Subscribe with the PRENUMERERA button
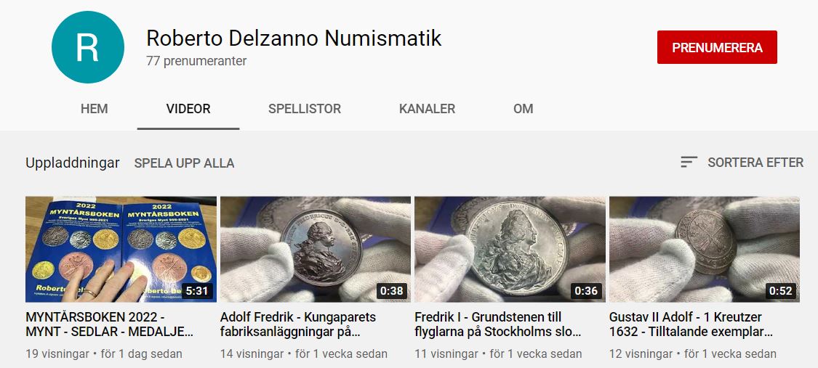Screen dimensions: 818x368 [x=717, y=47]
